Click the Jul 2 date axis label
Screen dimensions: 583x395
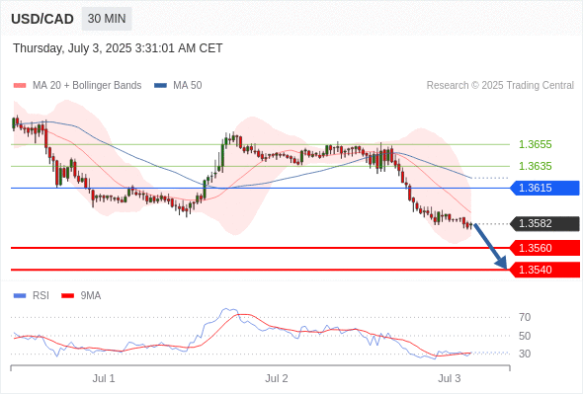click(x=277, y=378)
